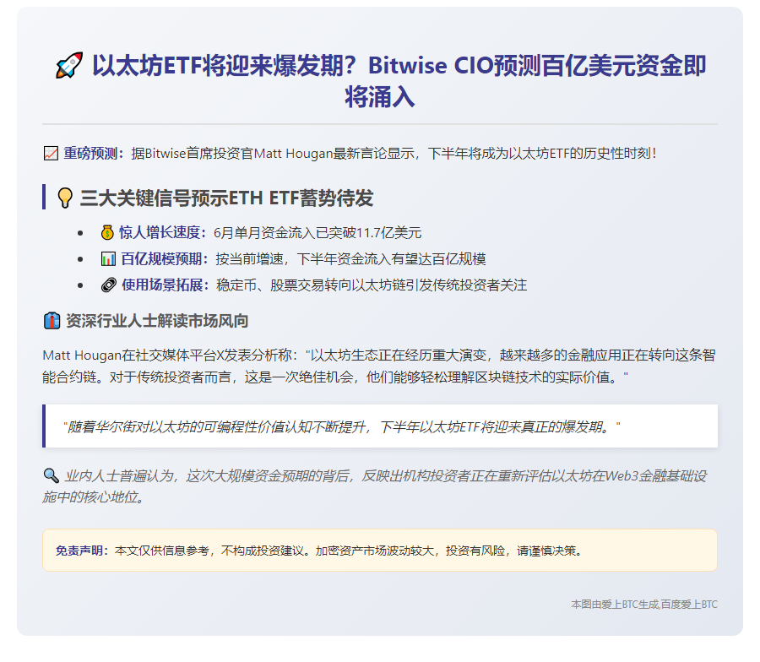This screenshot has width=760, height=662.
Task: Click the shirt-and-tie emoji before 资深行业人士
Action: tap(52, 321)
